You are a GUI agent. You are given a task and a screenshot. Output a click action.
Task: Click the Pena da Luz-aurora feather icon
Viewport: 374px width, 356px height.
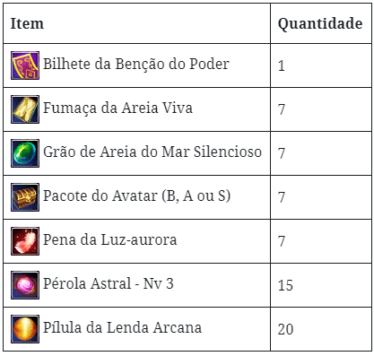coord(25,241)
